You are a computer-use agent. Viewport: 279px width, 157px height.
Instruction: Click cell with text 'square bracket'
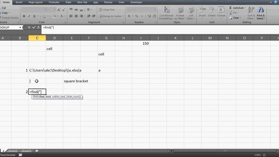click(x=76, y=81)
